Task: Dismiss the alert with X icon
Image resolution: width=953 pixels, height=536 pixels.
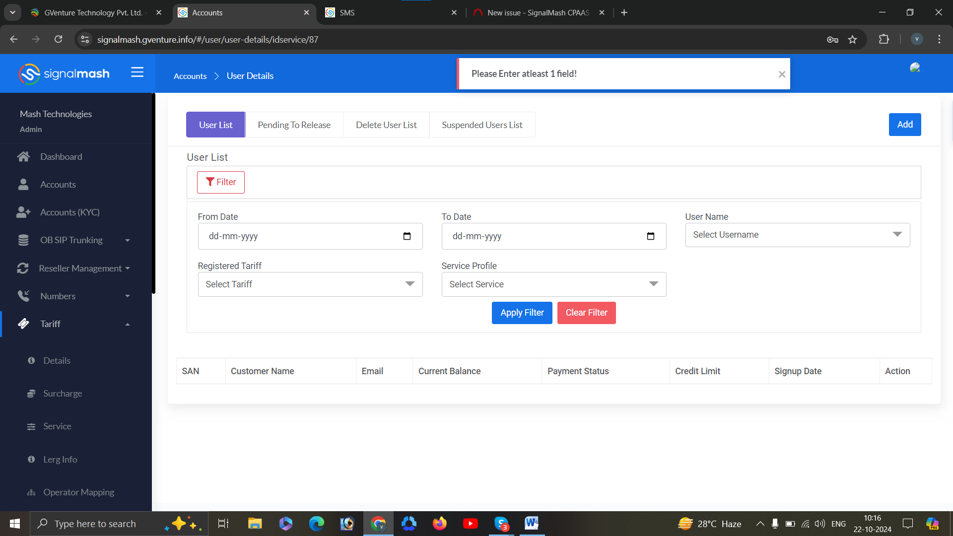Action: coord(782,74)
